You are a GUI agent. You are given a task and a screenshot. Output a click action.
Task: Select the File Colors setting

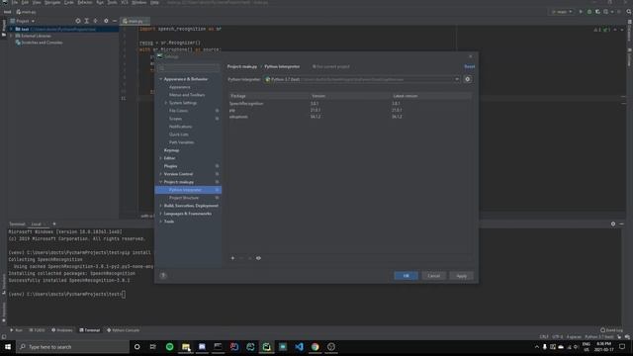tap(178, 111)
